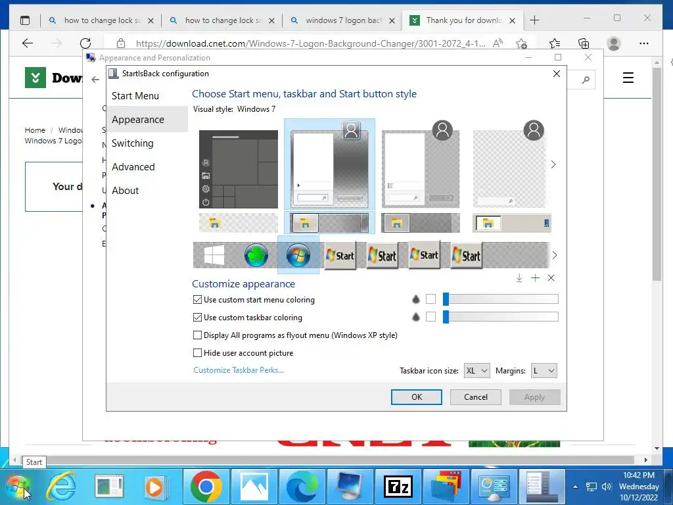The width and height of the screenshot is (673, 505).
Task: Open 7-Zip from the taskbar
Action: click(398, 487)
